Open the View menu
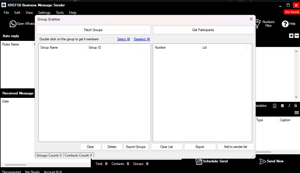 (29, 13)
